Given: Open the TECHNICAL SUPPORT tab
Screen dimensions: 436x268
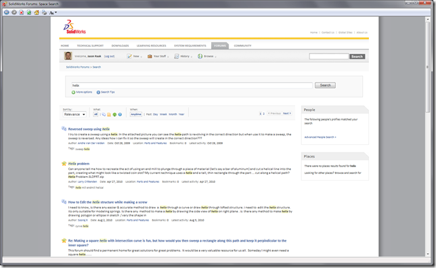Looking at the screenshot, I should tap(90, 45).
